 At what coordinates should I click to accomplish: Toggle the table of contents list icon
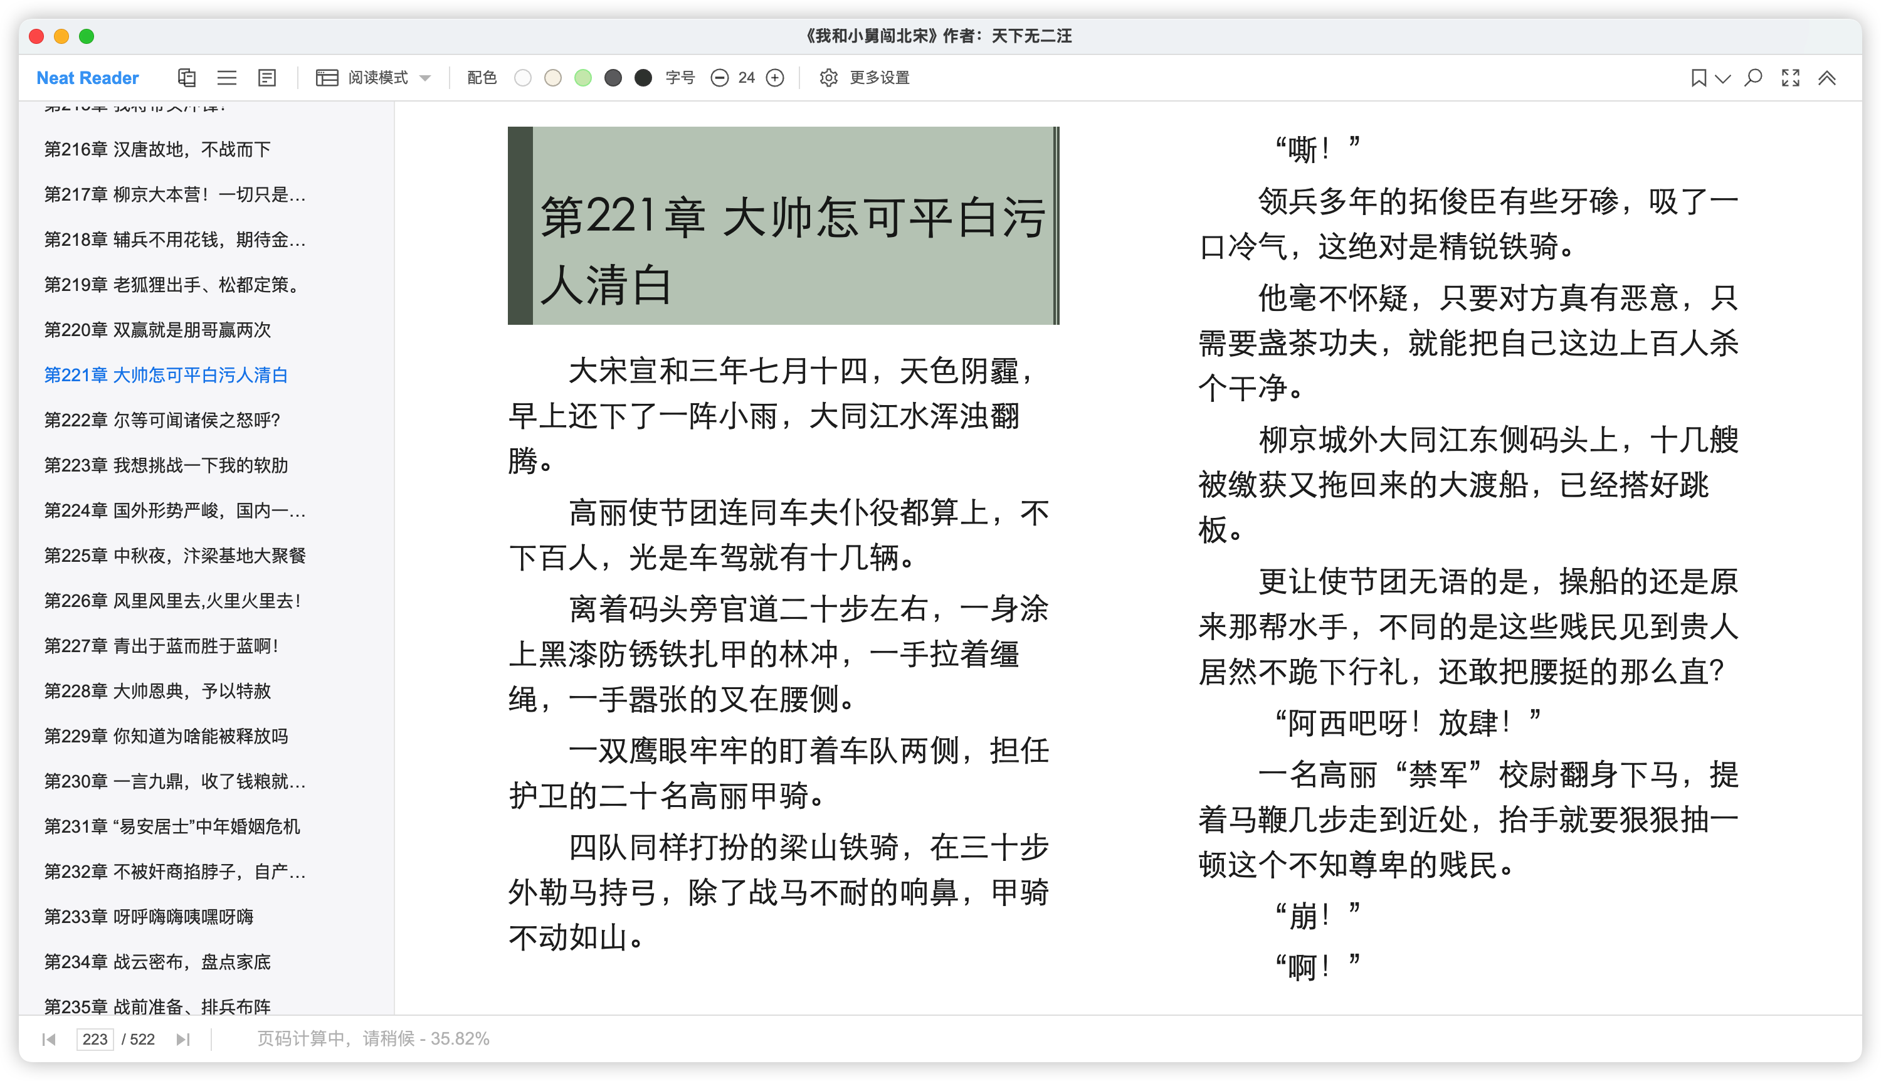point(226,78)
